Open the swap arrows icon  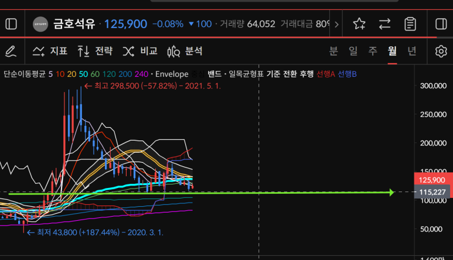click(x=384, y=24)
